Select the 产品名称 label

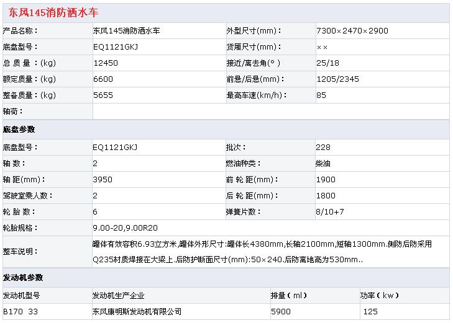pyautogui.click(x=21, y=31)
